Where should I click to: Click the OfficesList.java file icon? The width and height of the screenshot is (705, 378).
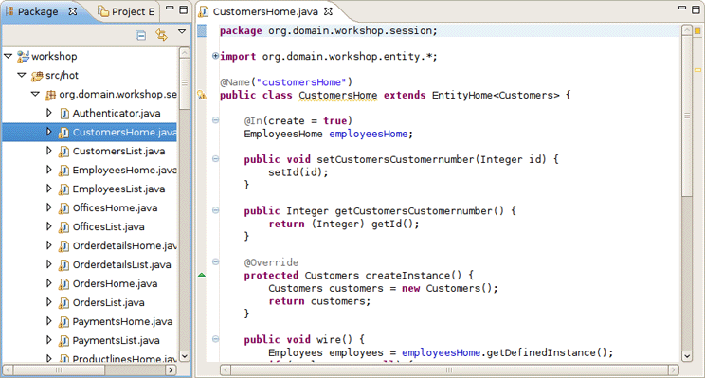pyautogui.click(x=63, y=226)
